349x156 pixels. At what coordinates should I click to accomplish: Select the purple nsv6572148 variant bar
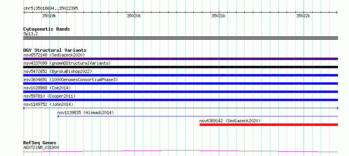pyautogui.click(x=180, y=59)
